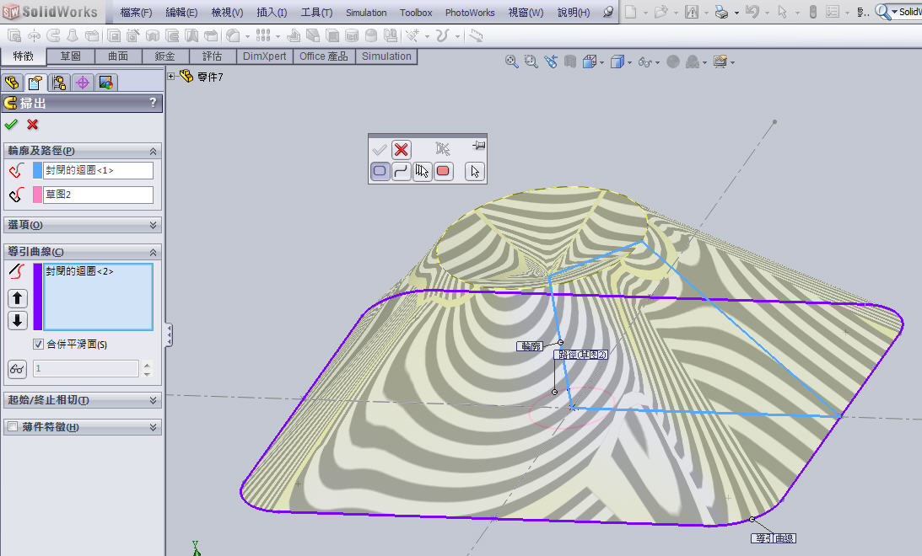Move guide curve up with arrow

tap(17, 298)
